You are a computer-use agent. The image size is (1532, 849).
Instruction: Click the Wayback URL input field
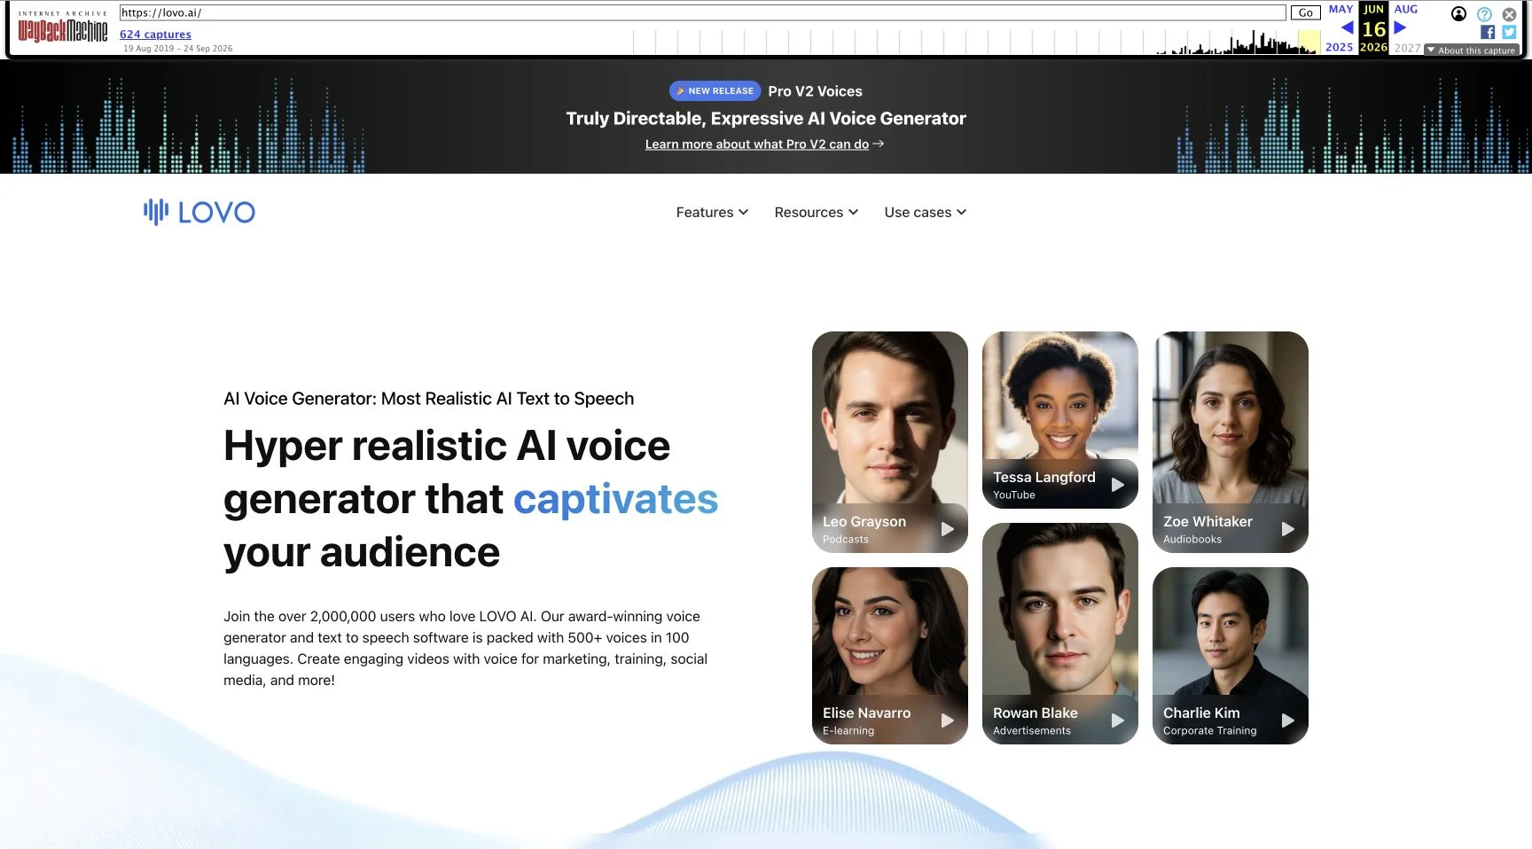click(702, 12)
